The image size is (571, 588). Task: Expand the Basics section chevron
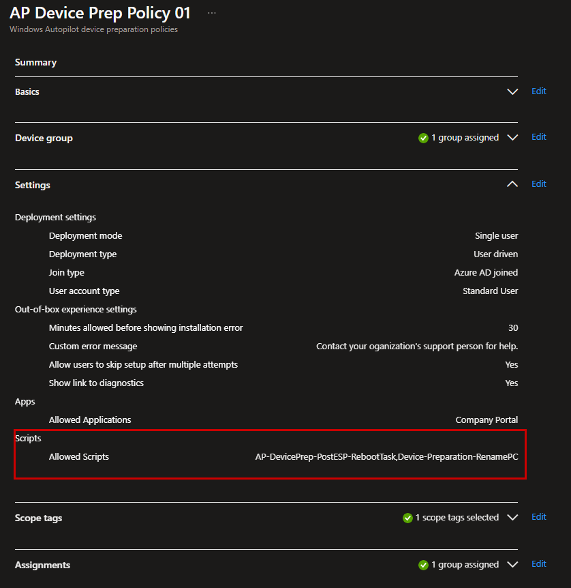click(x=512, y=91)
